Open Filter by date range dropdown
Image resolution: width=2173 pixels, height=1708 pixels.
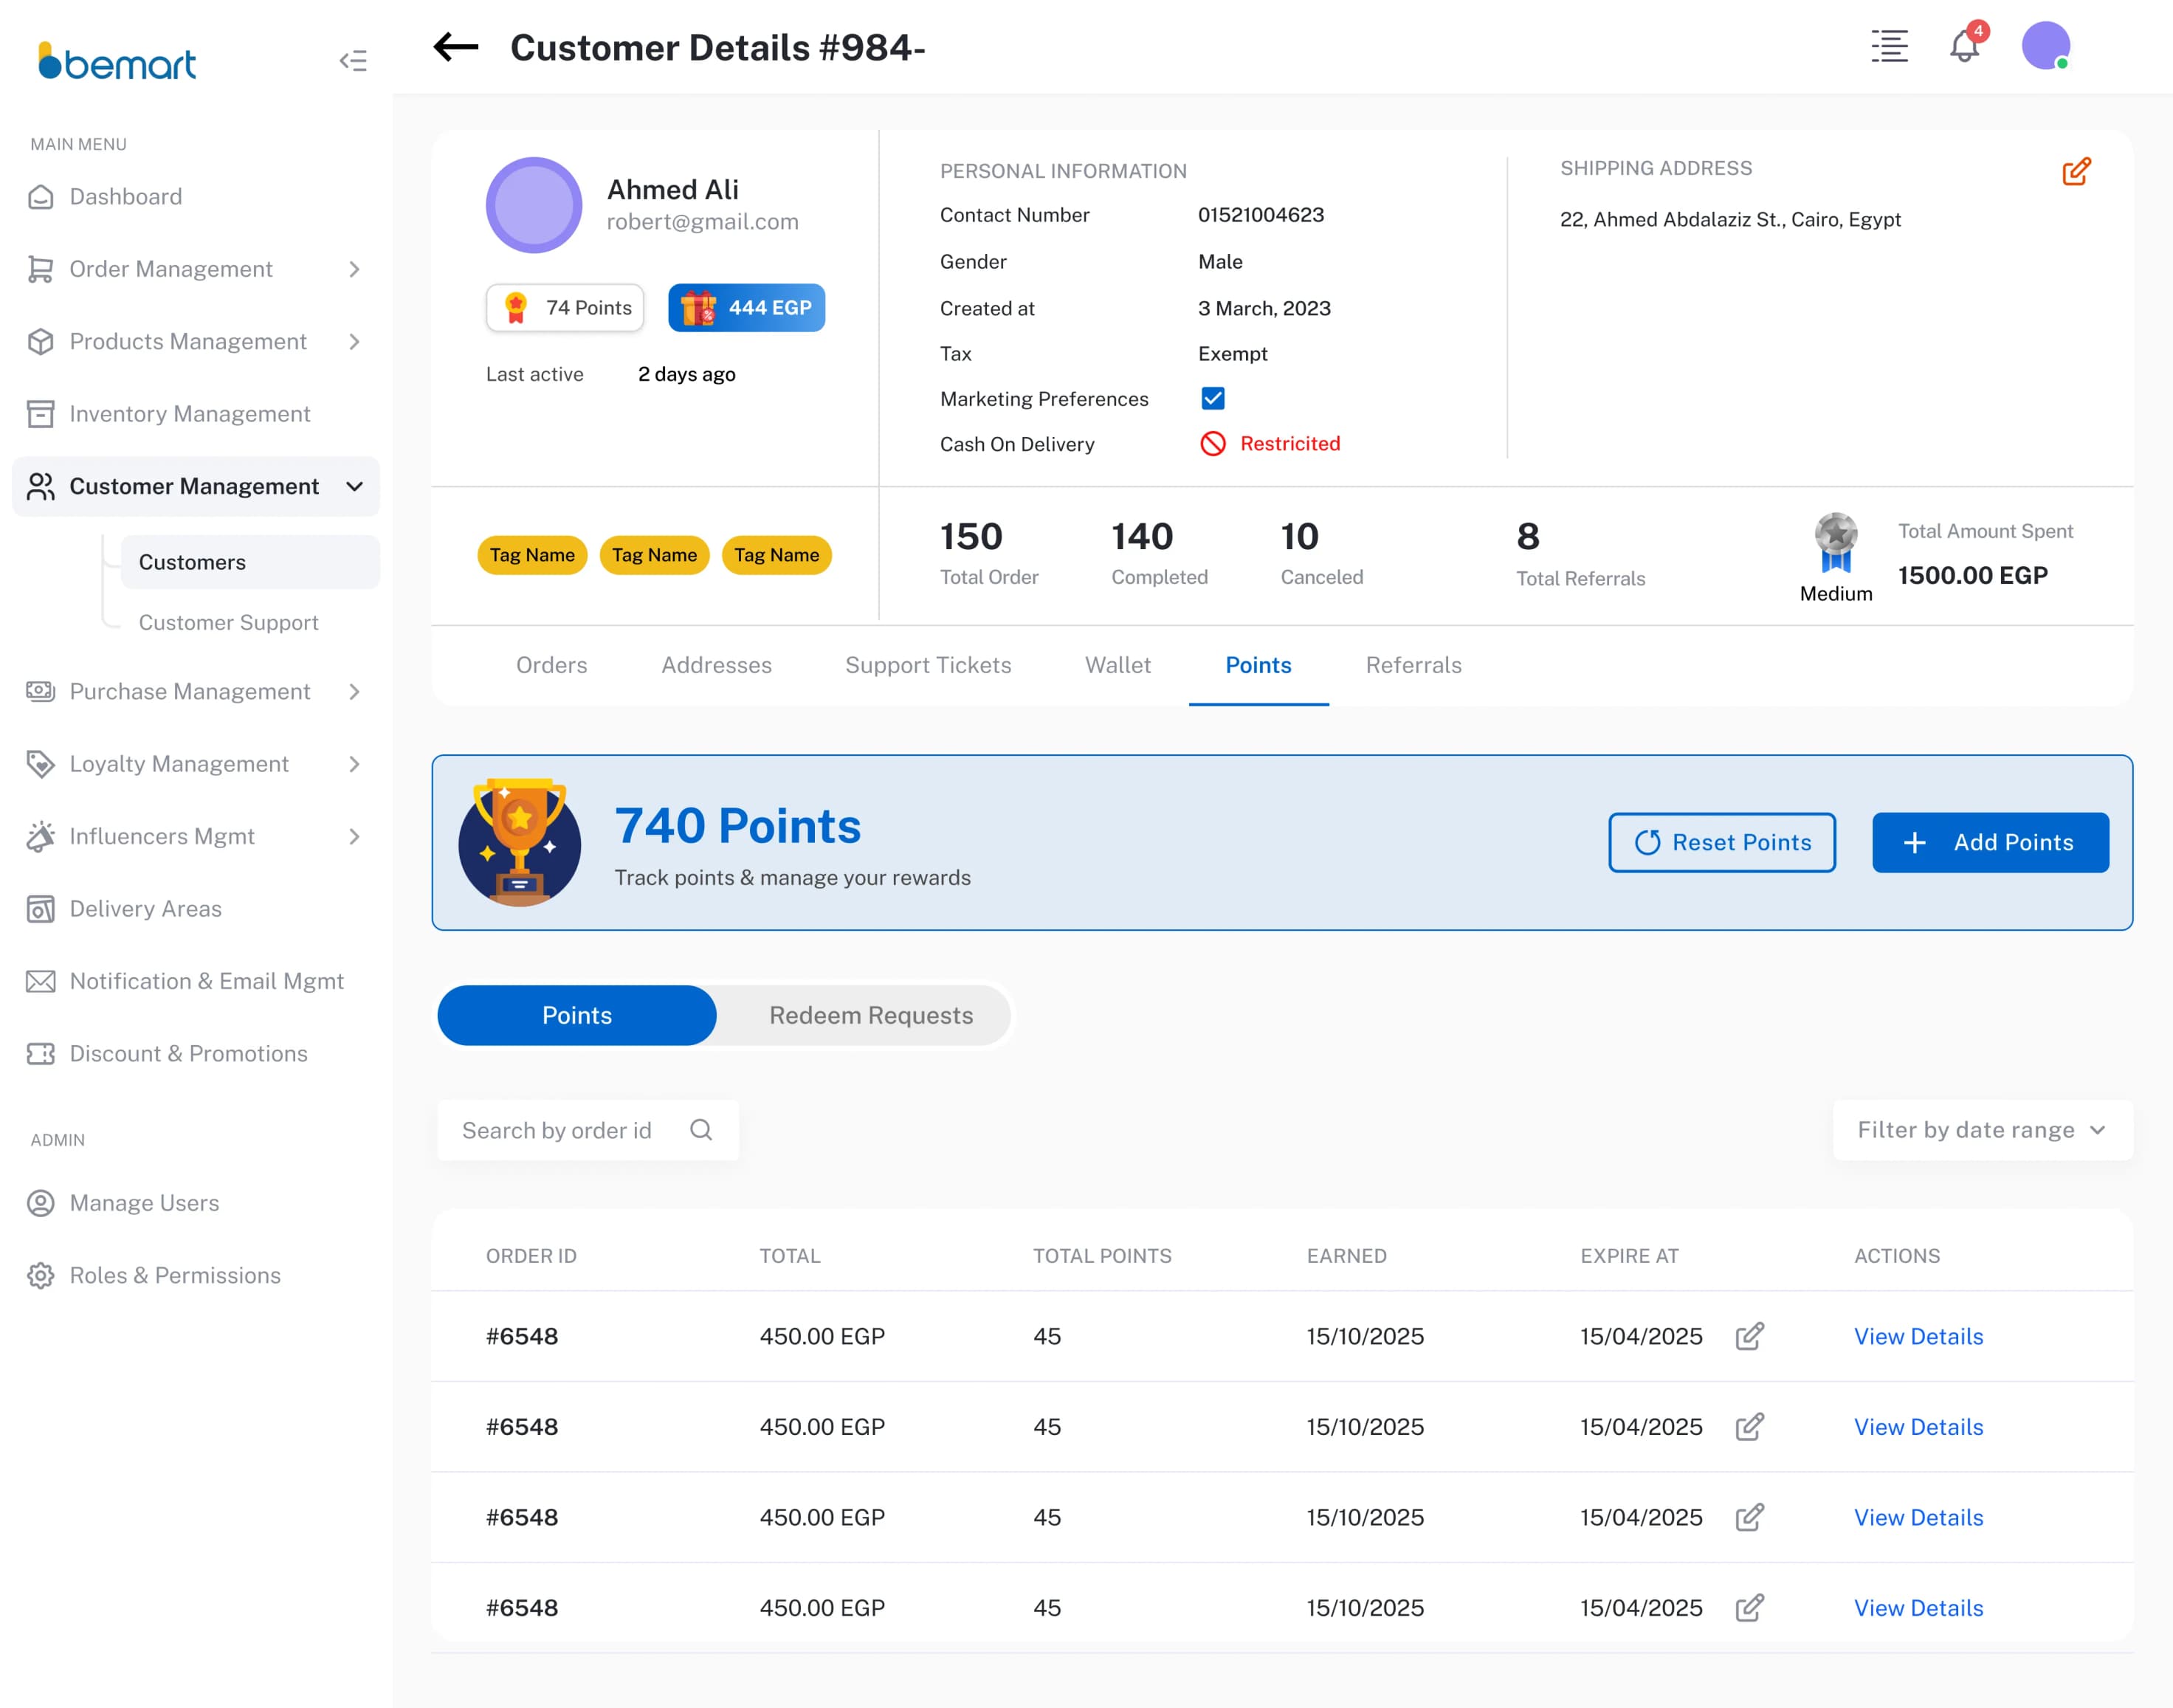tap(1982, 1130)
